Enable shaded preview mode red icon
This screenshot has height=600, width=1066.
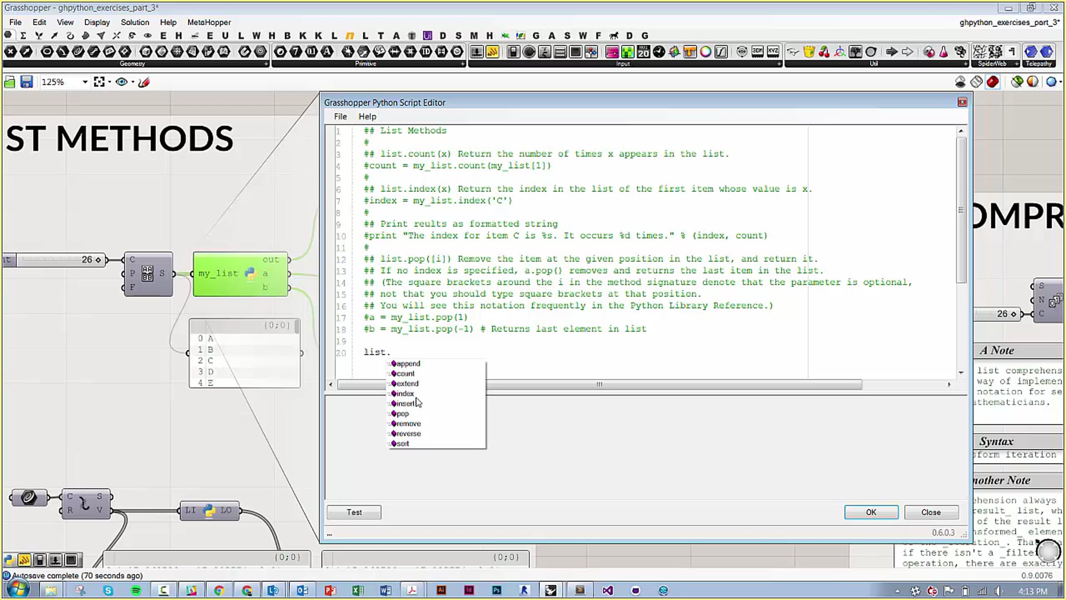point(993,82)
